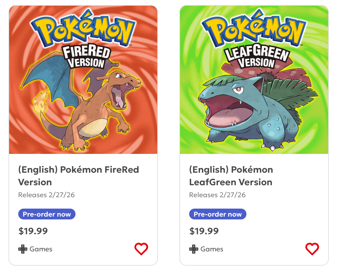Click Pre-order now badge for FireRed
Viewport: 339px width, 273px height.
[47, 214]
